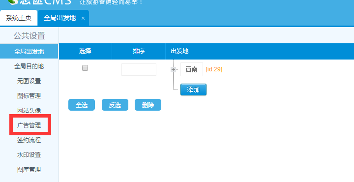Open 无图设置 in the sidebar

pos(29,81)
